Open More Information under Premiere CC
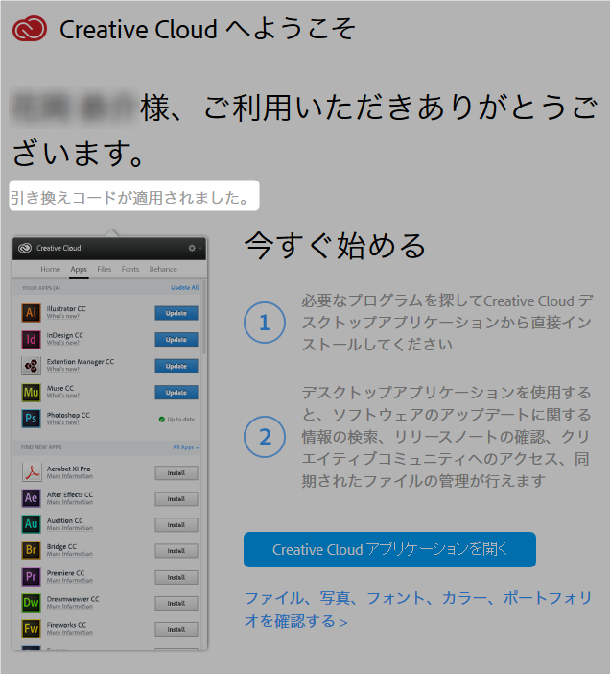610x674 pixels. tap(70, 580)
